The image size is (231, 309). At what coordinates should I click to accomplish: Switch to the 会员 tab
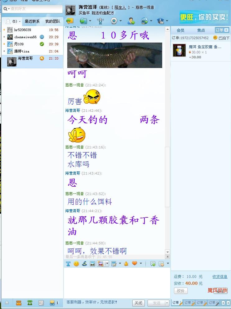(181, 30)
